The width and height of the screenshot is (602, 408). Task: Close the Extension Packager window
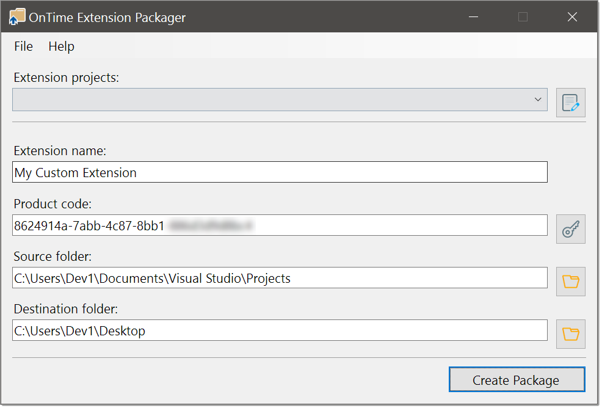click(x=573, y=17)
